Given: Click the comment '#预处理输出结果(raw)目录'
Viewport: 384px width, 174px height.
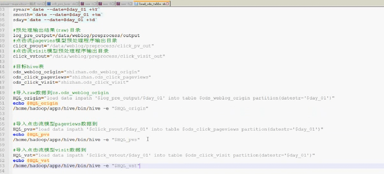Looking at the screenshot, I should click(x=47, y=30).
